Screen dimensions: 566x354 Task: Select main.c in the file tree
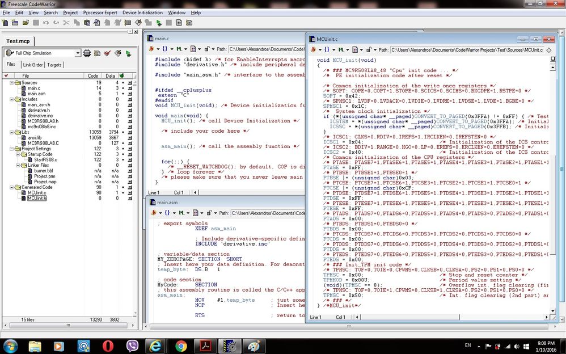[x=34, y=88]
